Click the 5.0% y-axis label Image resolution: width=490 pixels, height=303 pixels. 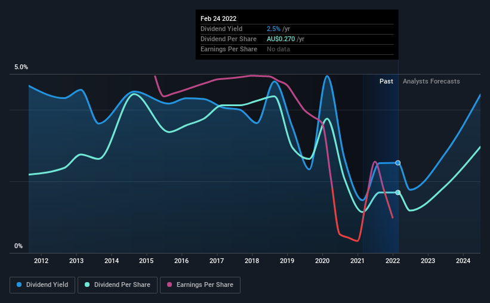point(21,67)
